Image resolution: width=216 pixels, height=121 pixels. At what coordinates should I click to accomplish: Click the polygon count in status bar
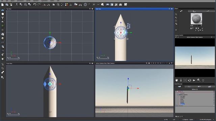[x=205, y=120]
